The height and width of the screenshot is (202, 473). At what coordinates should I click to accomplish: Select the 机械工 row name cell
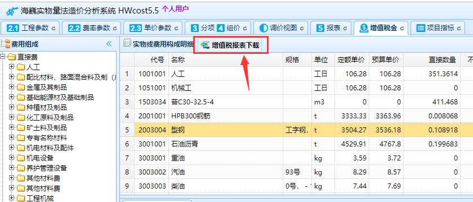pyautogui.click(x=226, y=88)
